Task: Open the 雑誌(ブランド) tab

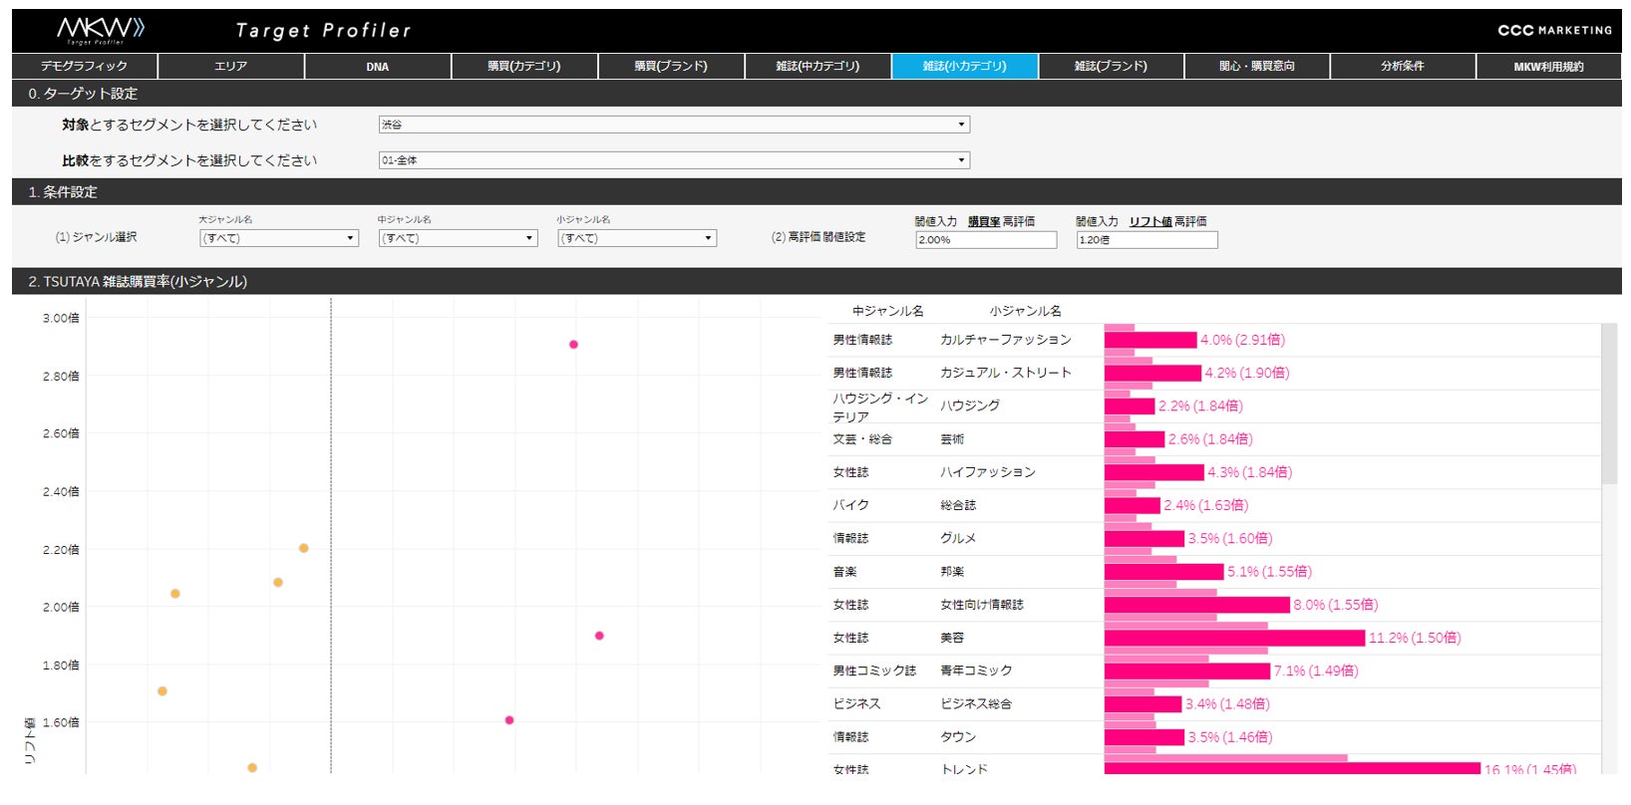Action: (1111, 66)
